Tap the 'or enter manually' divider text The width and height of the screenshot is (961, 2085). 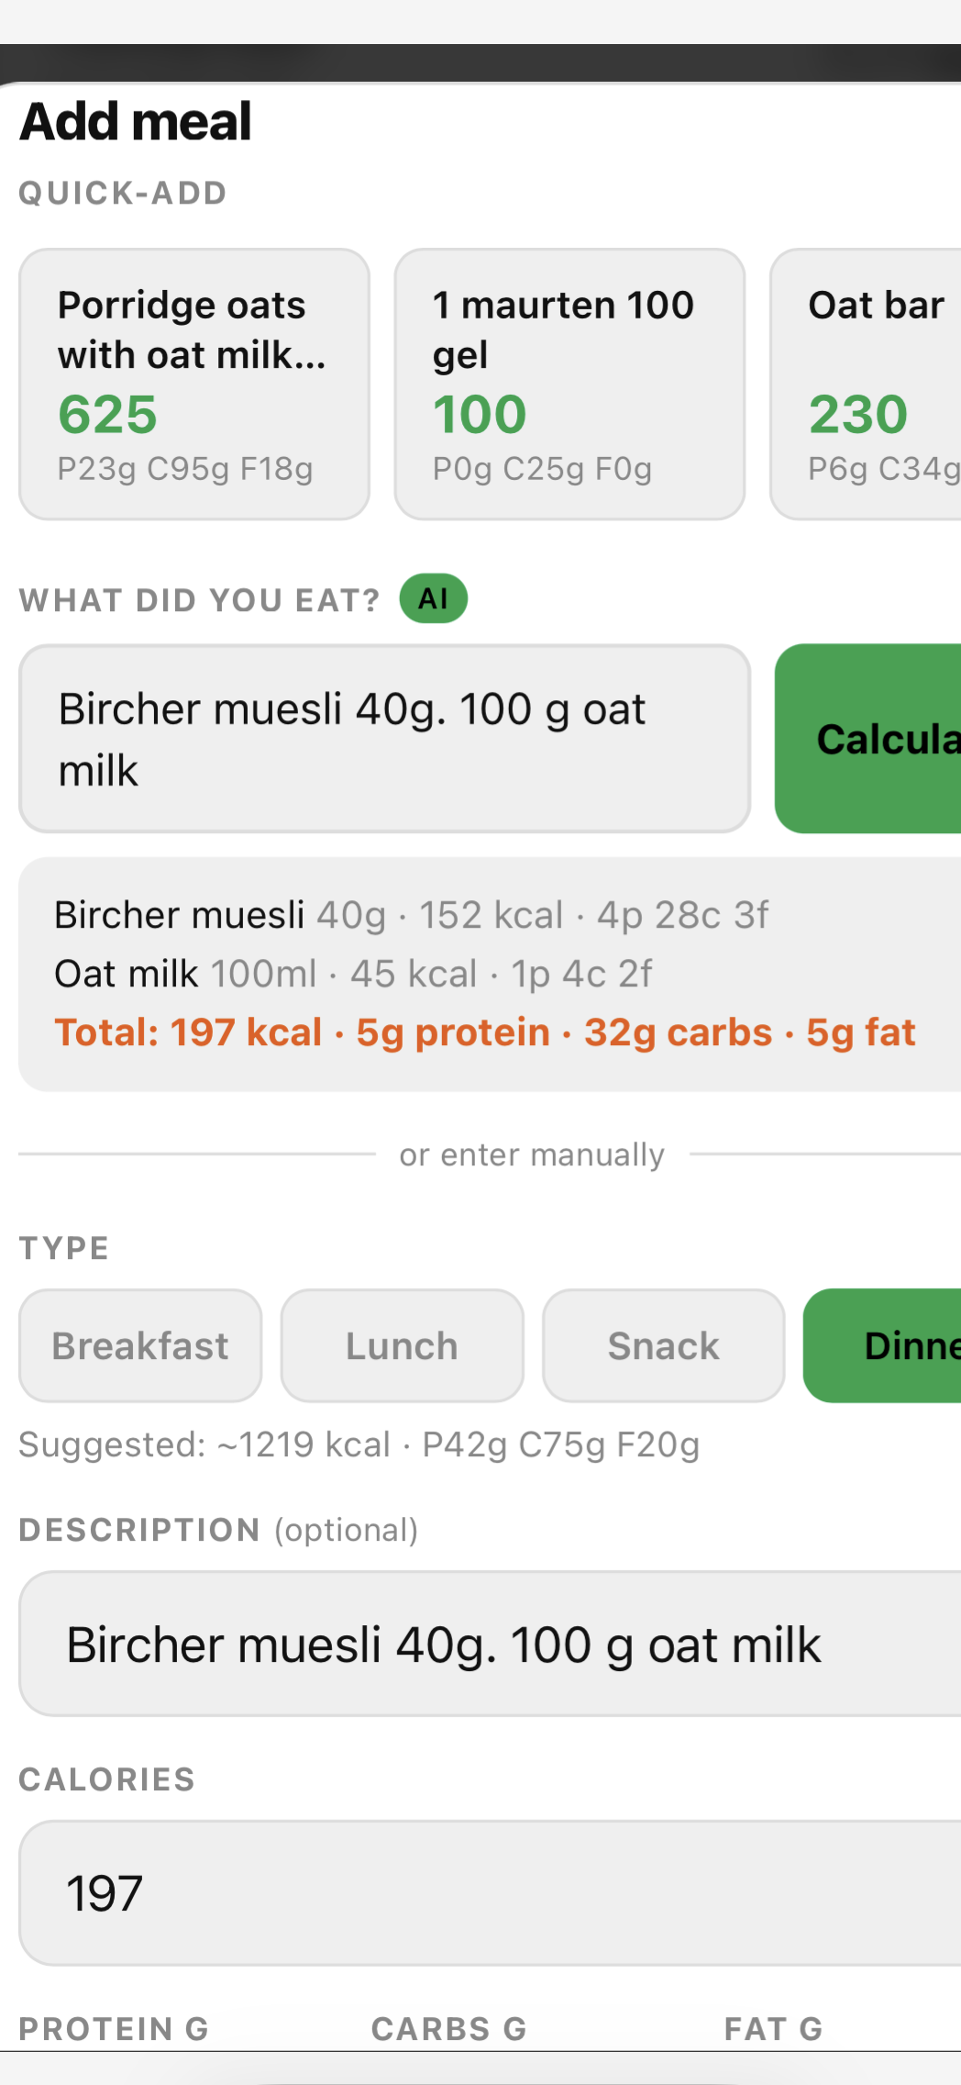tap(531, 1154)
